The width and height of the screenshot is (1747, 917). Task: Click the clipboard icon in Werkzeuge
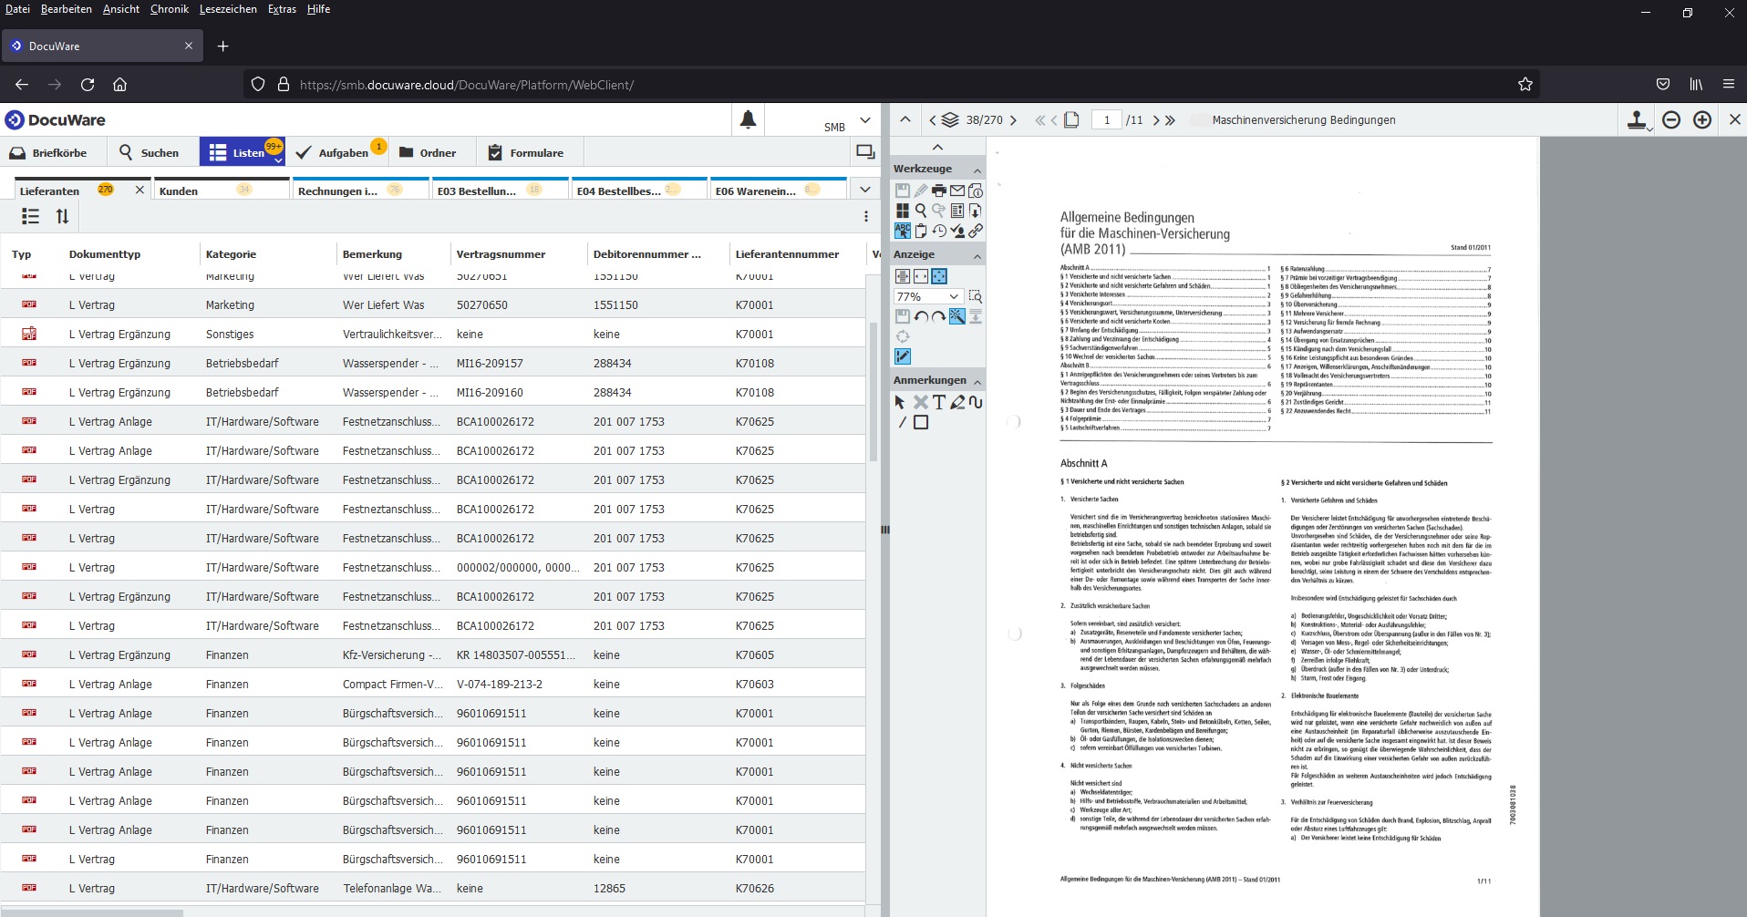point(920,231)
